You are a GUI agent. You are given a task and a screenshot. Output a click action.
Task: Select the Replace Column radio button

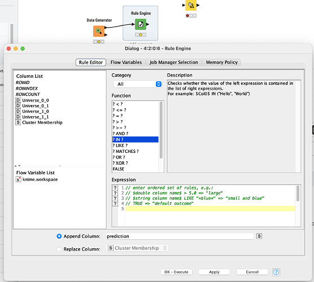[59, 249]
